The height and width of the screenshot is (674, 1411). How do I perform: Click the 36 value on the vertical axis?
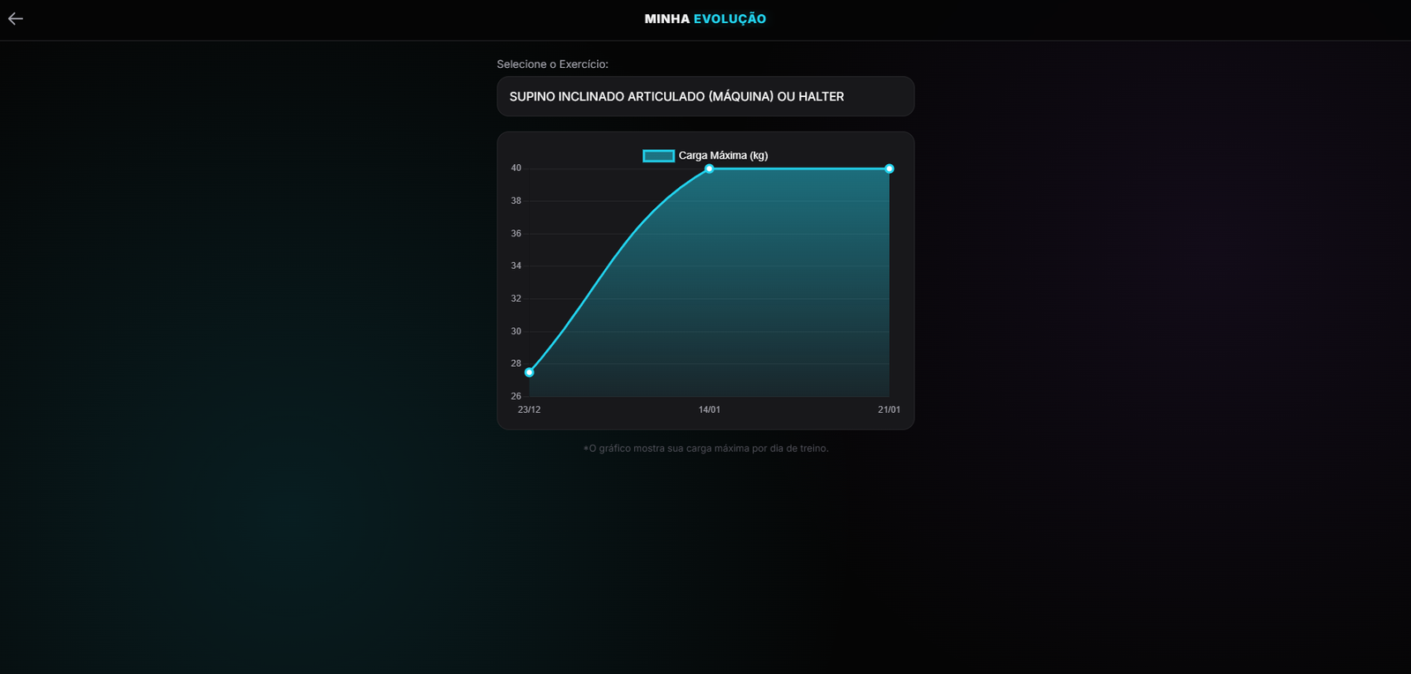[516, 234]
